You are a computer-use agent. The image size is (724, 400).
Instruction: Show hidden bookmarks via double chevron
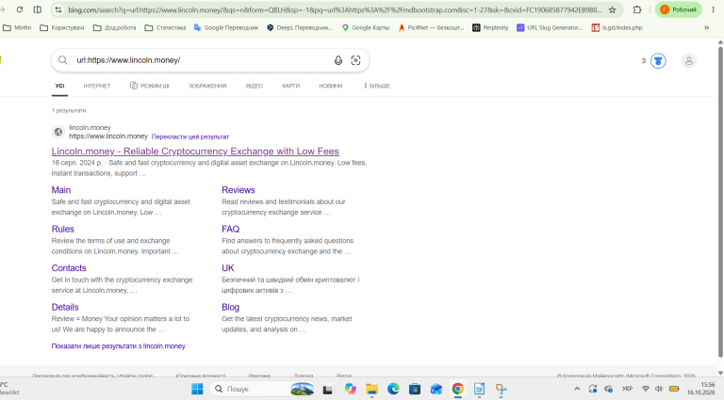coord(706,27)
